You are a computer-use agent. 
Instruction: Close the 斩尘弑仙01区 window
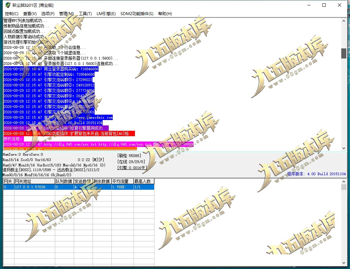340,5
